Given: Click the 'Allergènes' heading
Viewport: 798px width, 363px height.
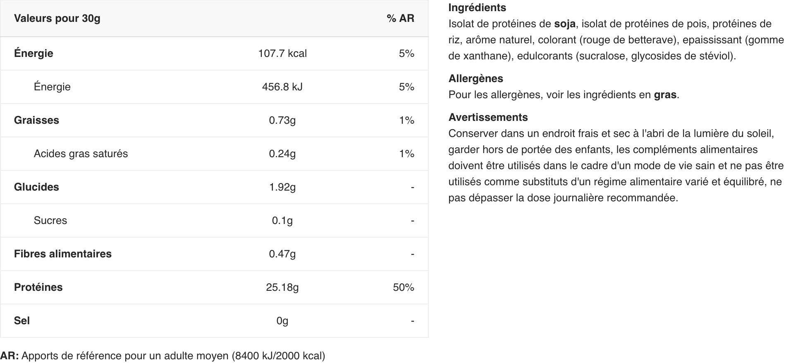Looking at the screenshot, I should click(x=476, y=78).
